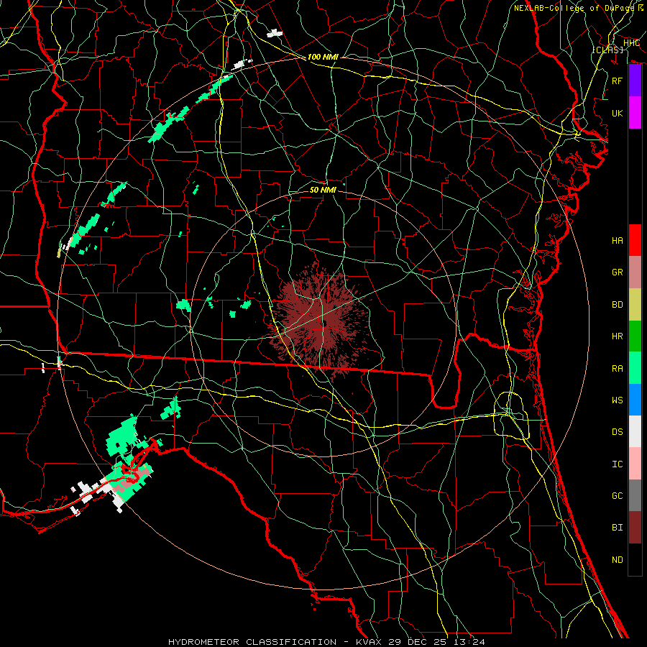Click the GC legend label
Screen dimensions: 647x647
[x=617, y=496]
